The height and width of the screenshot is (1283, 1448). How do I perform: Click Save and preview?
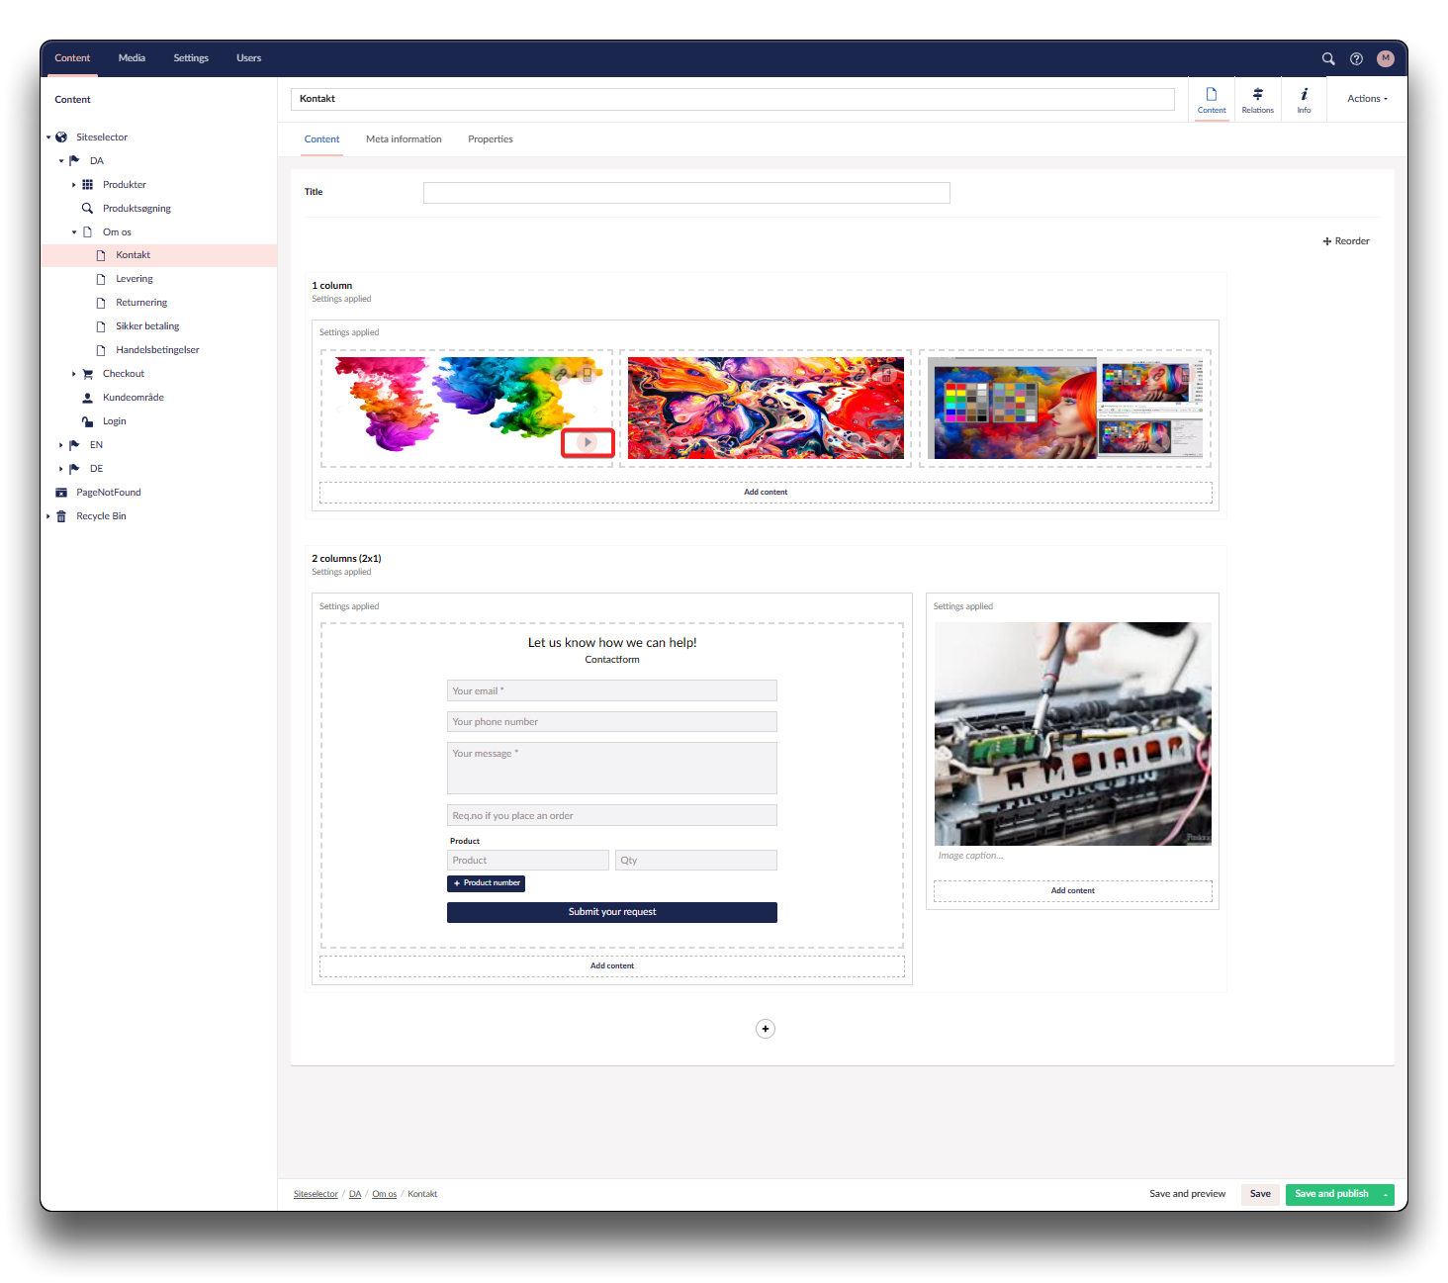click(x=1187, y=1194)
